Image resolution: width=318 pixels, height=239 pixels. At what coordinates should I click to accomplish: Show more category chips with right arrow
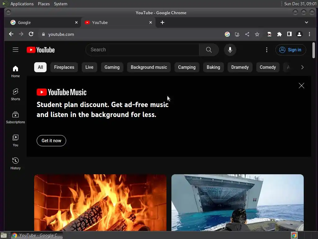click(x=302, y=67)
